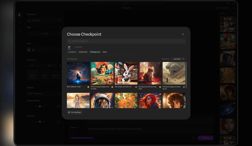This screenshot has width=252, height=146.
Task: Choose the orange flowers checkpoint in the dialog
Action: [x=126, y=100]
